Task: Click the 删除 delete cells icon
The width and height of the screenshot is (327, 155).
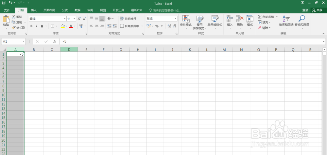Action: [240, 19]
